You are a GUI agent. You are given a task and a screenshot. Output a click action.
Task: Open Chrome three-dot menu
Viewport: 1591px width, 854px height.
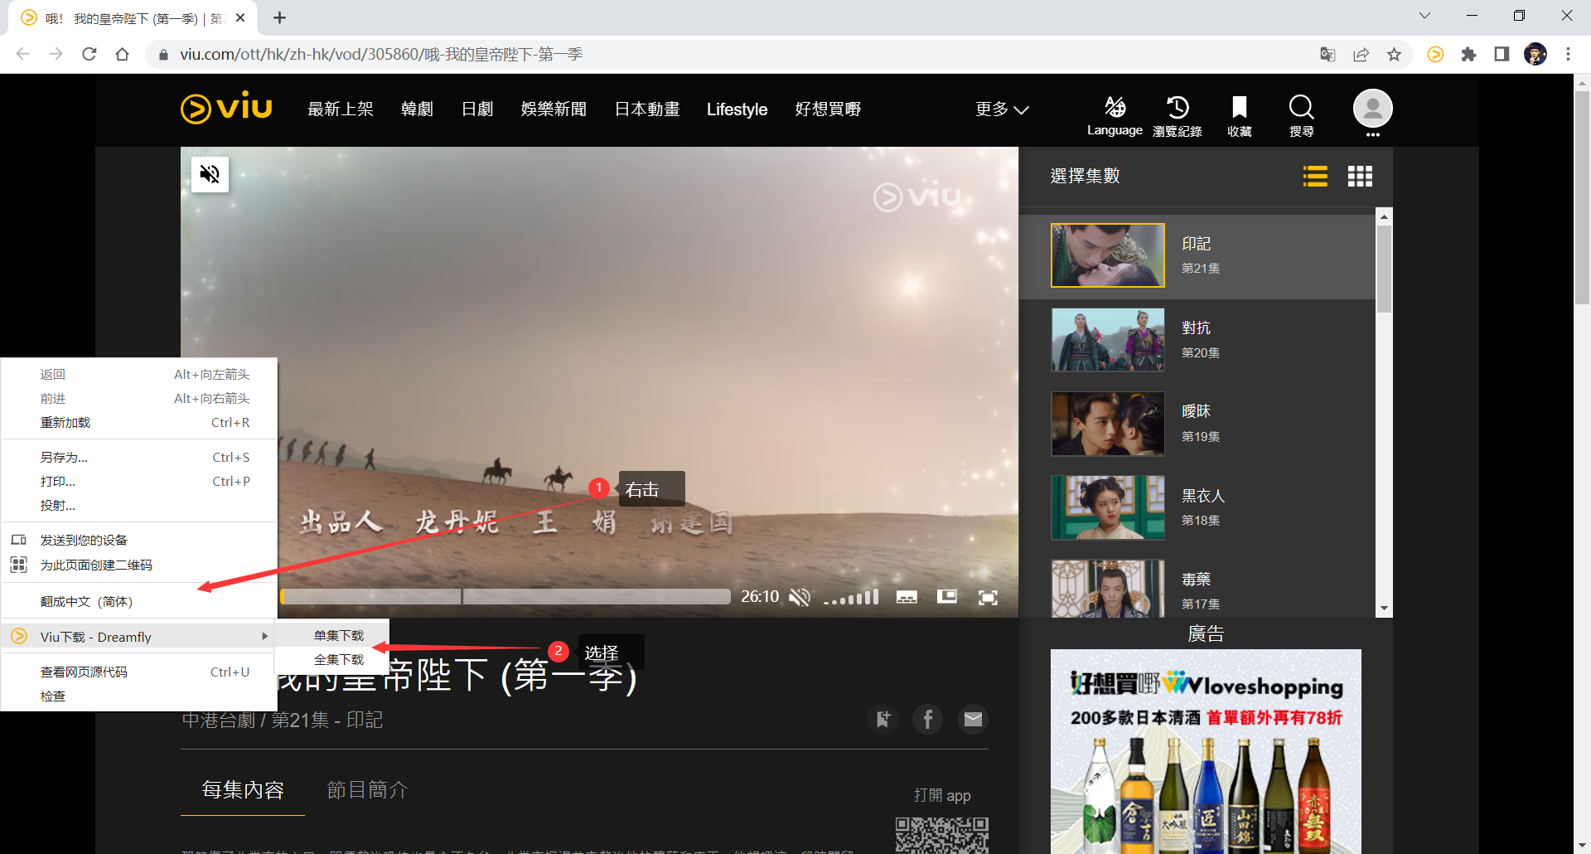pyautogui.click(x=1568, y=55)
